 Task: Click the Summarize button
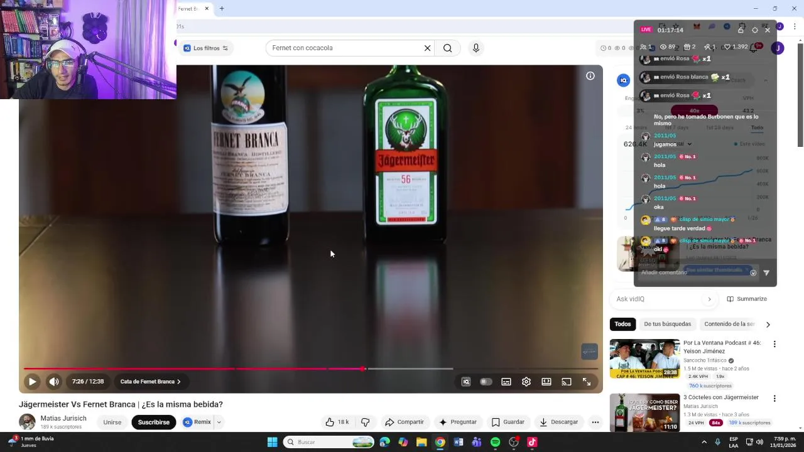pyautogui.click(x=747, y=299)
